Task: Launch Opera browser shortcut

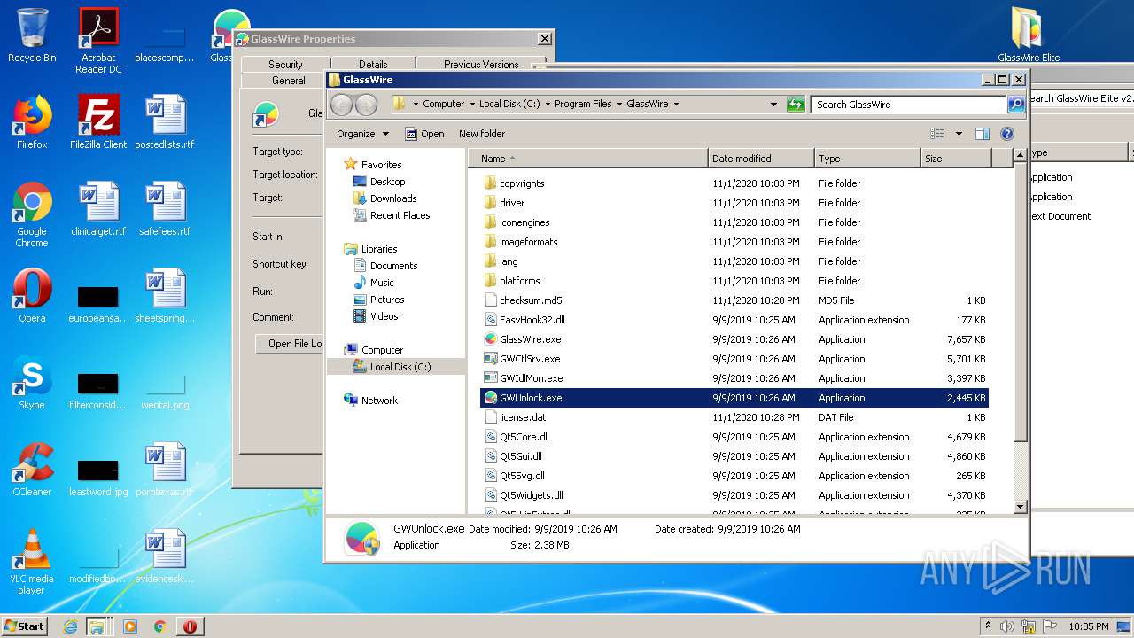Action: coord(32,295)
